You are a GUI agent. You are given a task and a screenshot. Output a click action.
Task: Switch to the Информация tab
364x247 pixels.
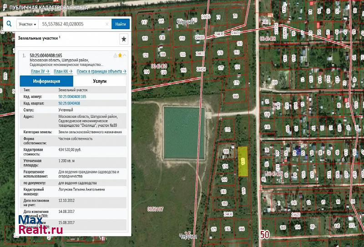tap(46, 81)
